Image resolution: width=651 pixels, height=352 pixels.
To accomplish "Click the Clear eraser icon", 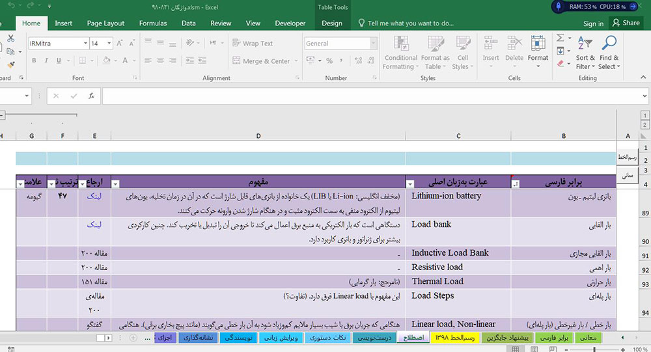I will tap(560, 63).
